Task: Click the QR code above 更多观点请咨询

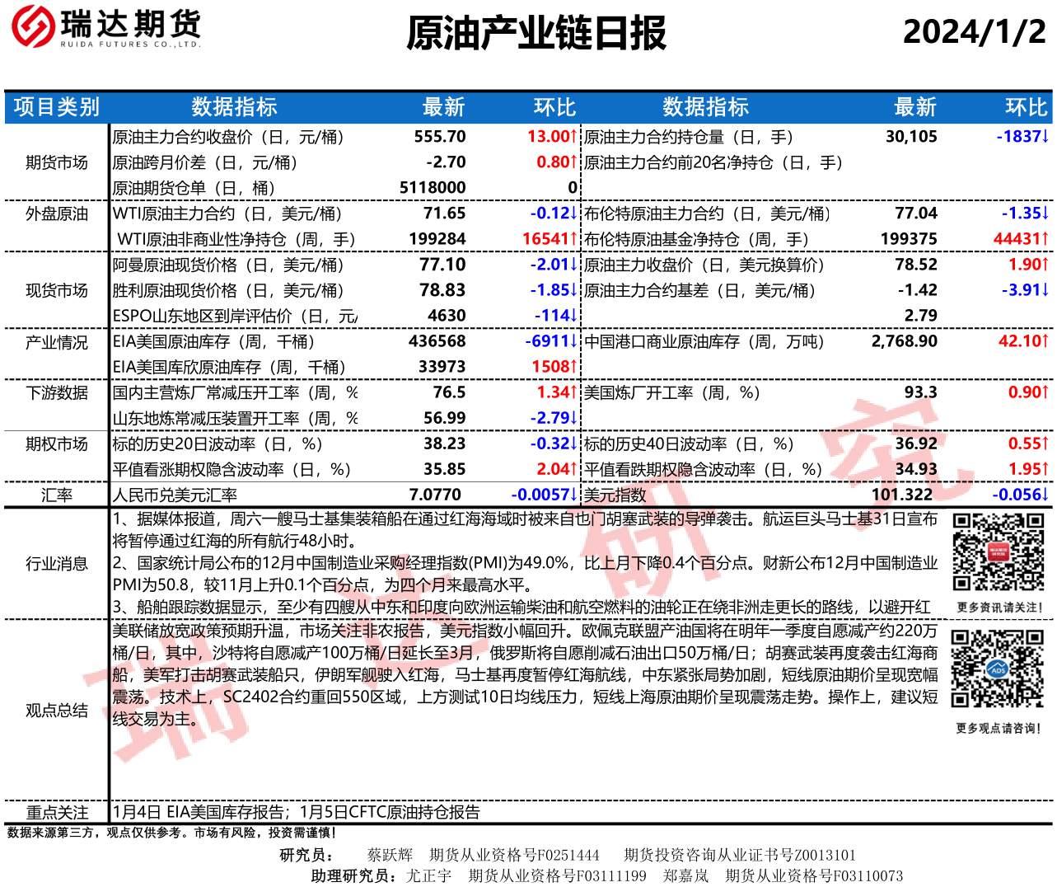Action: click(997, 669)
